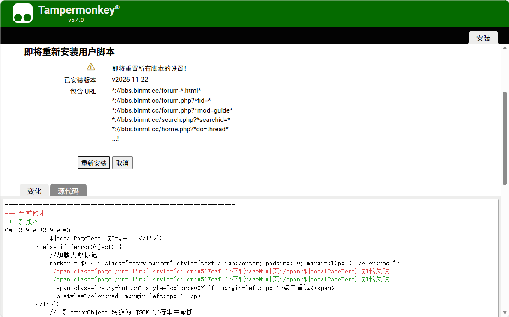Click the '@@ -229,9 +229,9 @@' hunk header

[38, 230]
